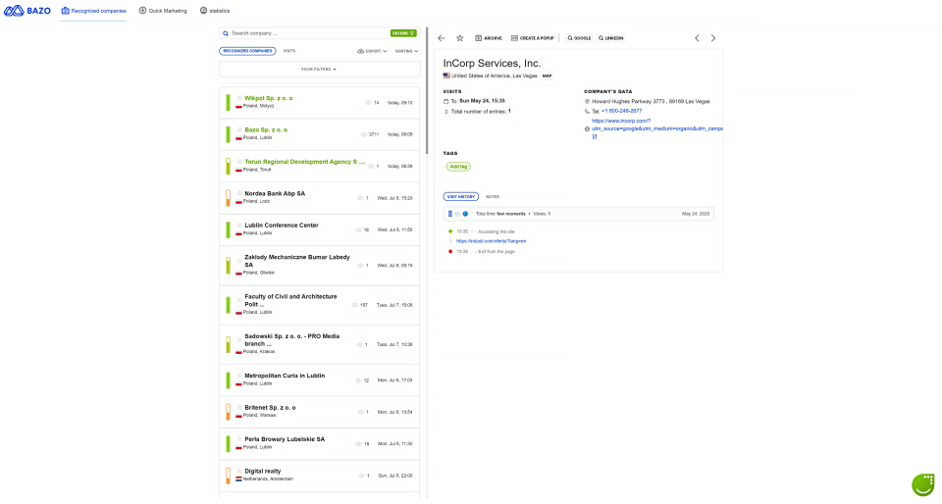Open the visited page URL in history

[491, 241]
